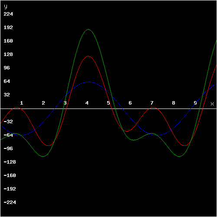This screenshot has height=217, width=217.
Task: Click the y-axis label 224
Action: click(x=8, y=14)
